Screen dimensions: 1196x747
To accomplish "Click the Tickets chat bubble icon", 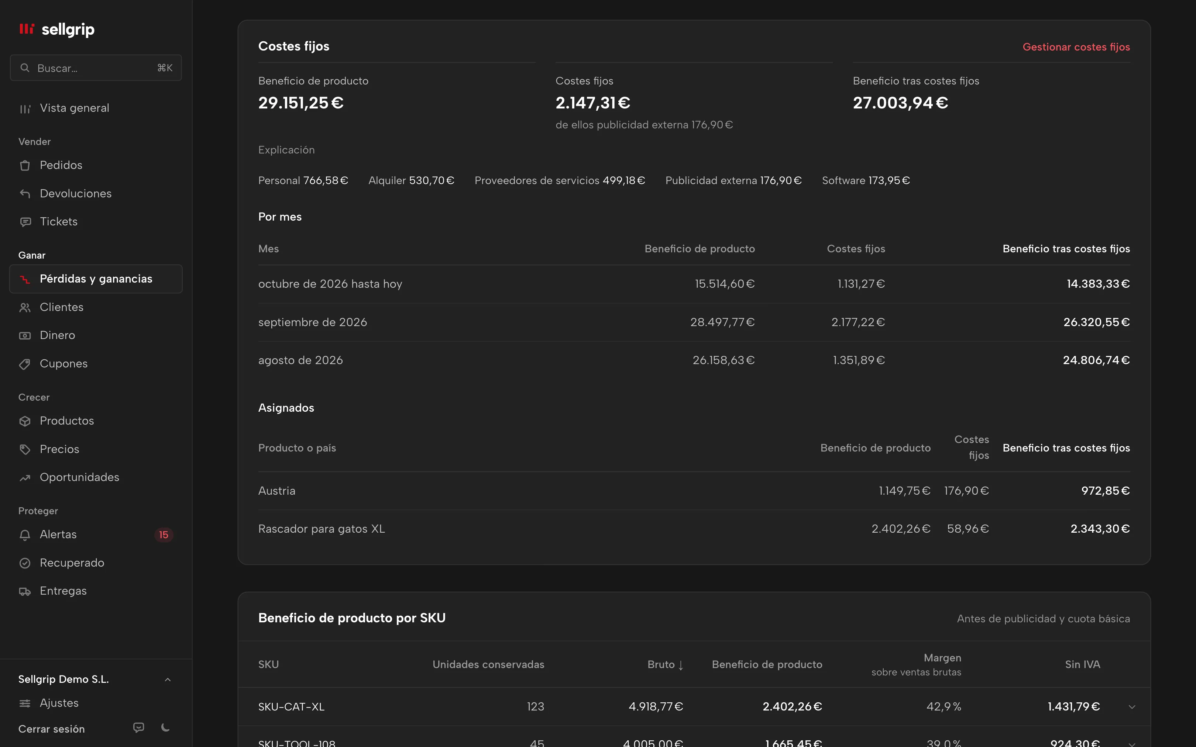I will pos(25,222).
